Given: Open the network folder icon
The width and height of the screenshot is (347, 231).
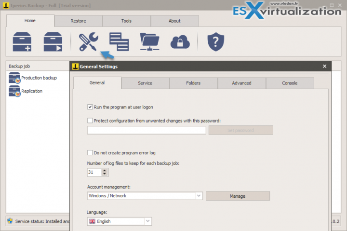Looking at the screenshot, I should coord(149,41).
